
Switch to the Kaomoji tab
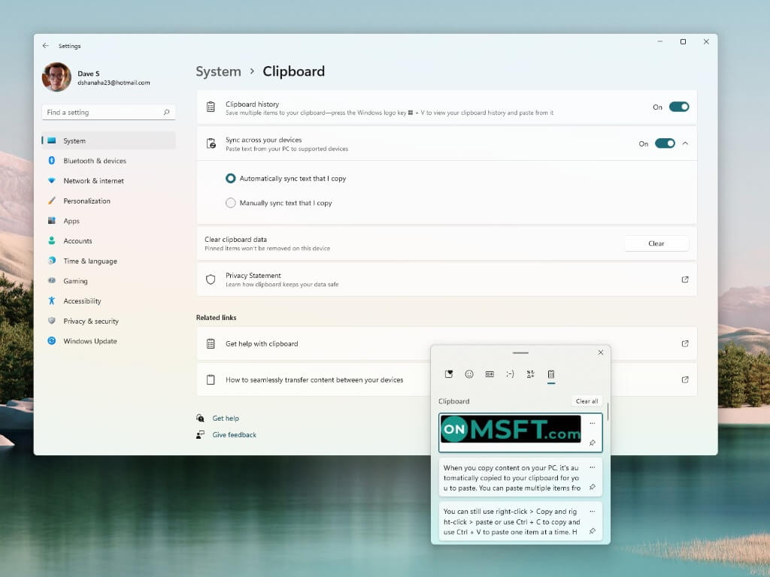point(510,374)
